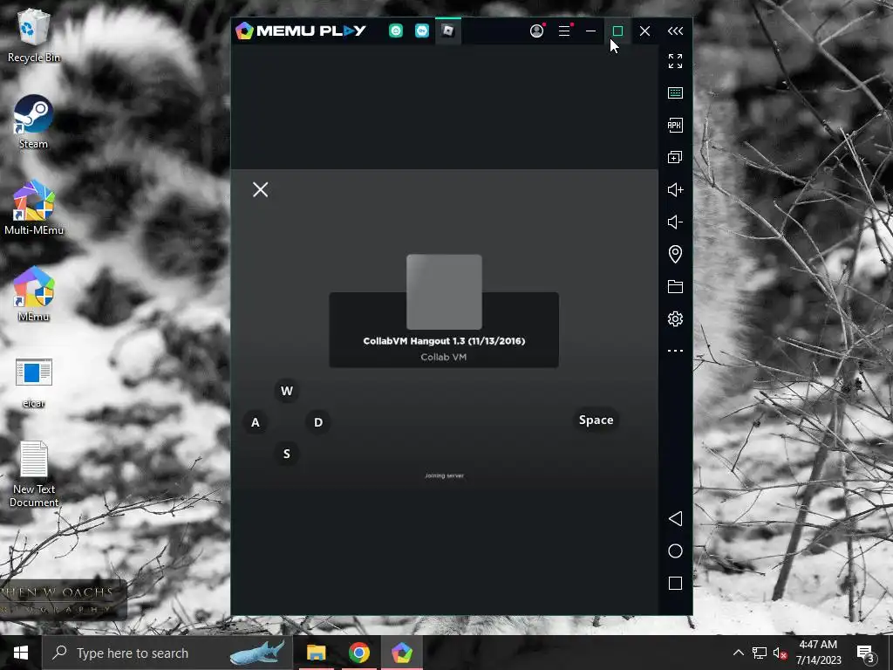Show more sidebar tools via three dots
Screen dimensions: 893x670
(676, 351)
